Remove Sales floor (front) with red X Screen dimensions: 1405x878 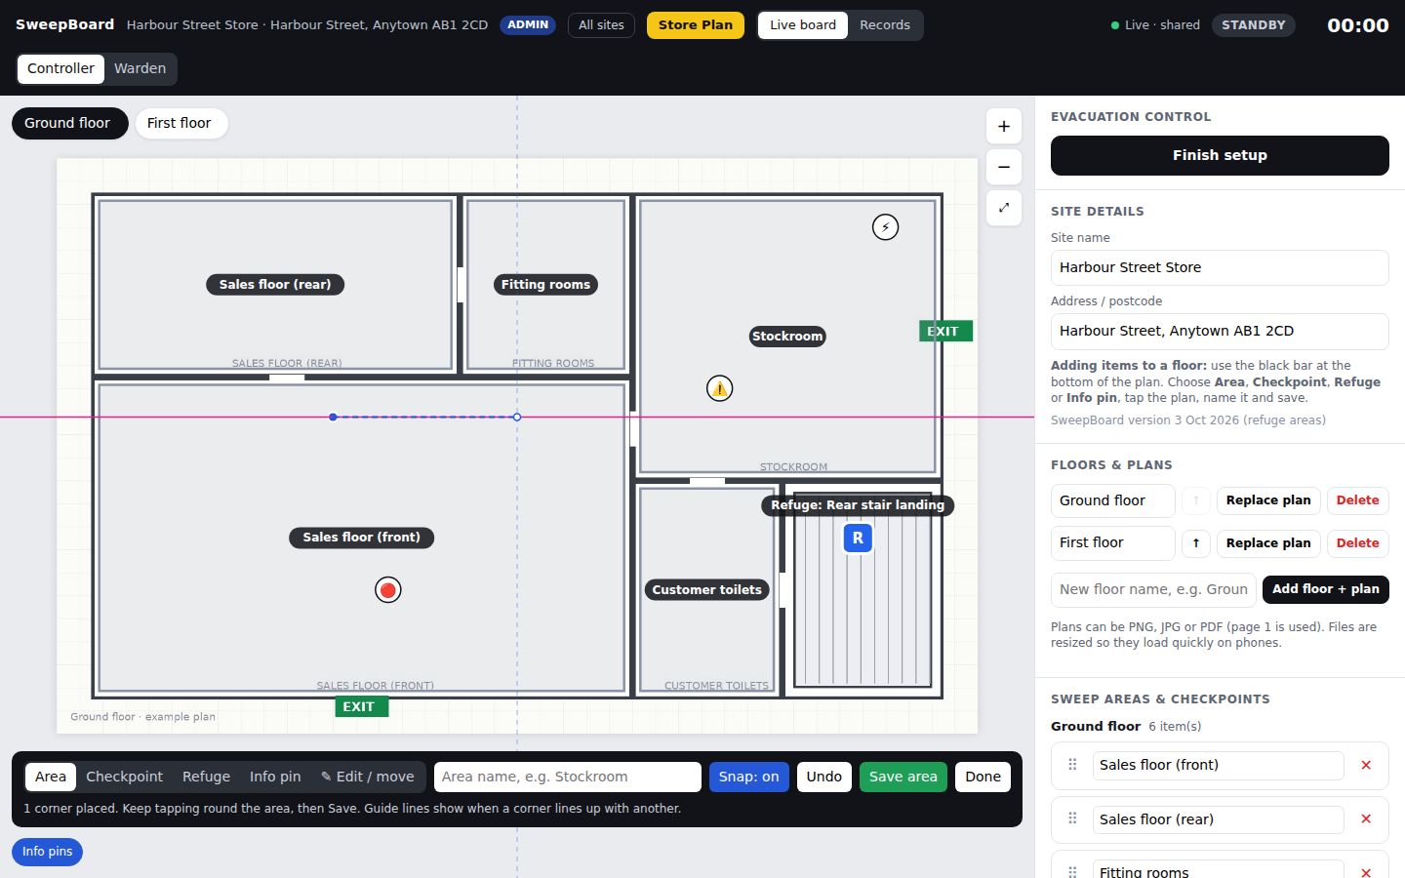(x=1366, y=766)
